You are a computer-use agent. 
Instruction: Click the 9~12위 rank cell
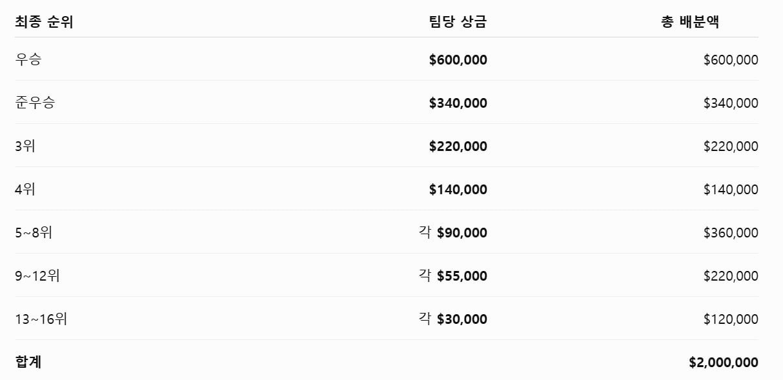coord(37,276)
